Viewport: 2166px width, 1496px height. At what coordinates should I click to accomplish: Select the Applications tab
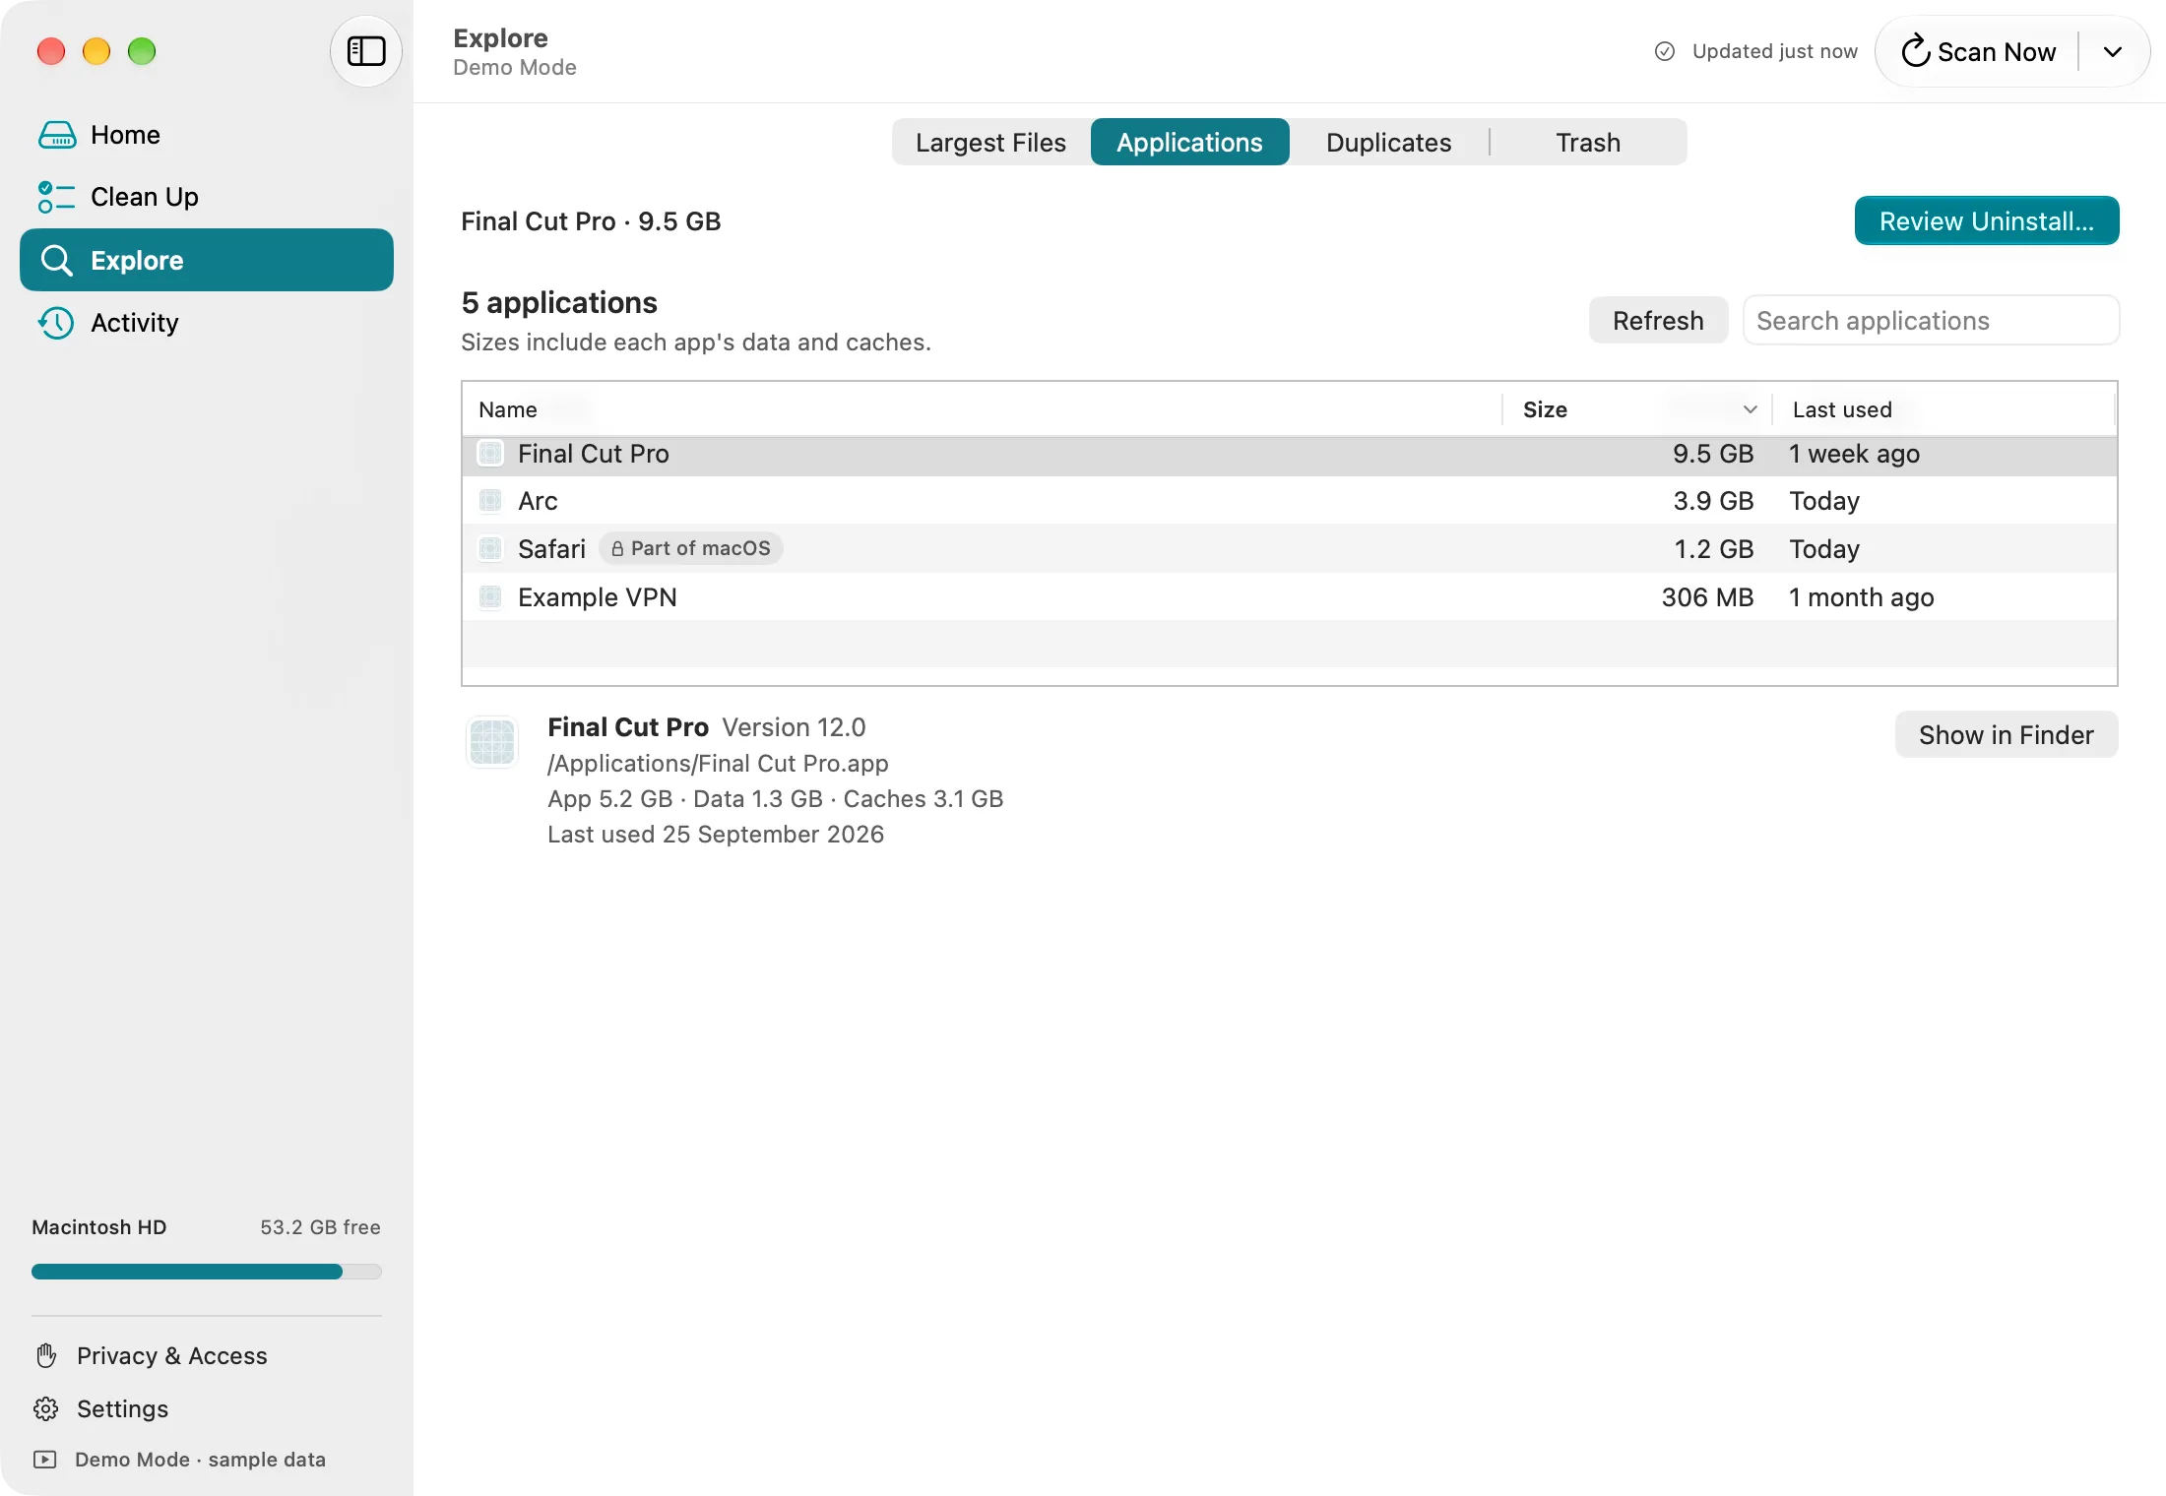point(1189,143)
